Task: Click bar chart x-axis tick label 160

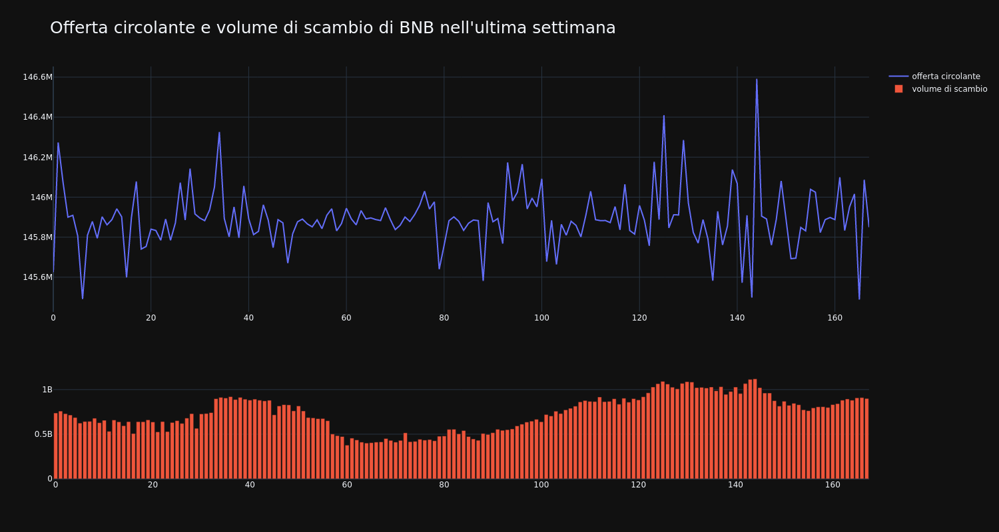Action: (832, 485)
